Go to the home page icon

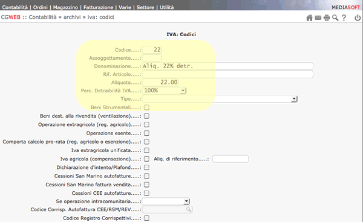click(309, 17)
